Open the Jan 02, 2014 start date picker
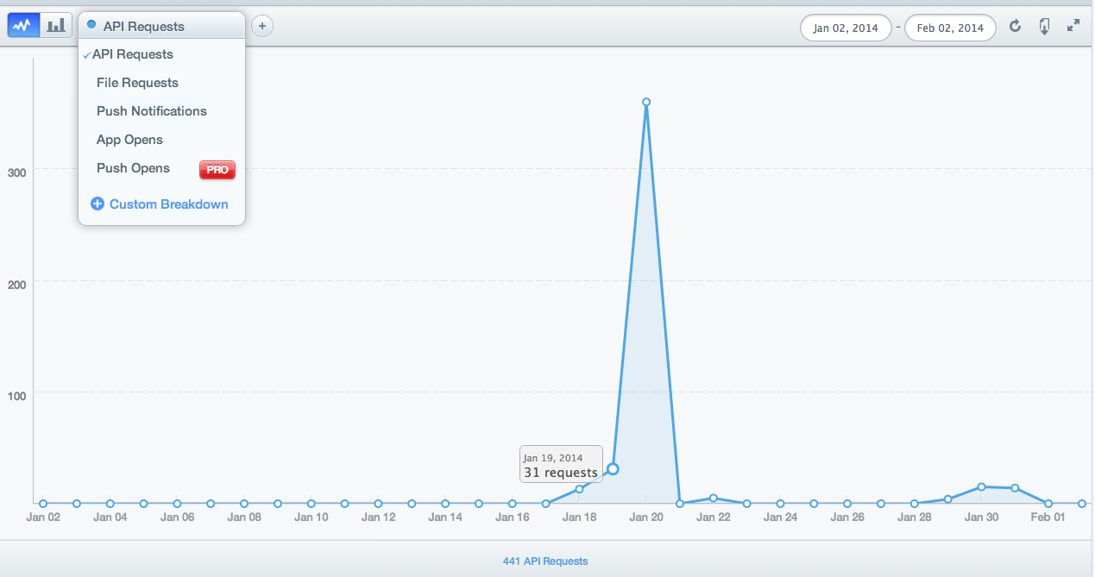 click(x=845, y=28)
